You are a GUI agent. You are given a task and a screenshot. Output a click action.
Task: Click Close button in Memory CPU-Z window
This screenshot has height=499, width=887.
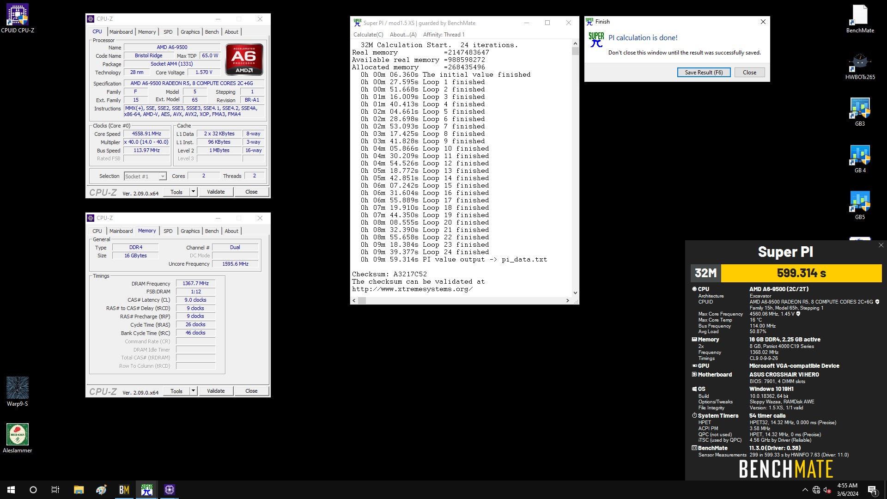click(x=251, y=391)
